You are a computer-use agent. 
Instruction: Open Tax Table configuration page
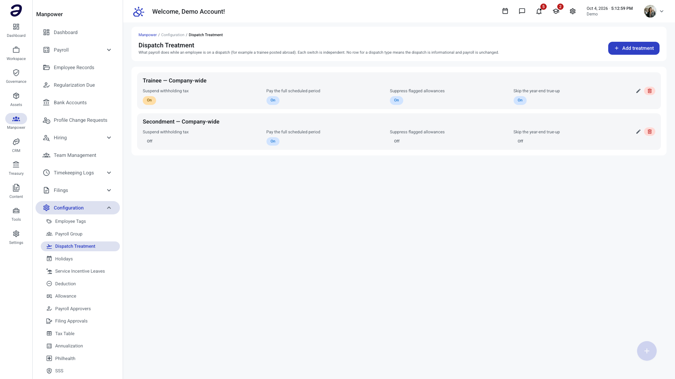tap(80, 334)
